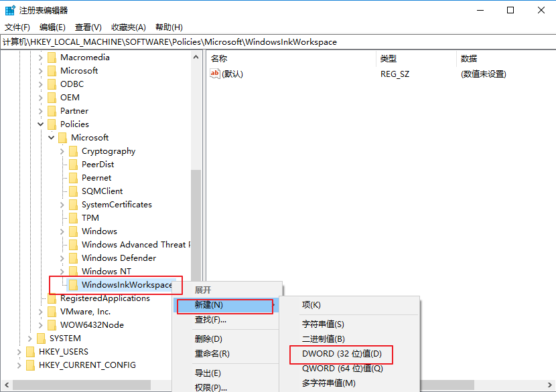Image resolution: width=556 pixels, height=392 pixels.
Task: Collapse the Policies tree node
Action: (x=41, y=124)
